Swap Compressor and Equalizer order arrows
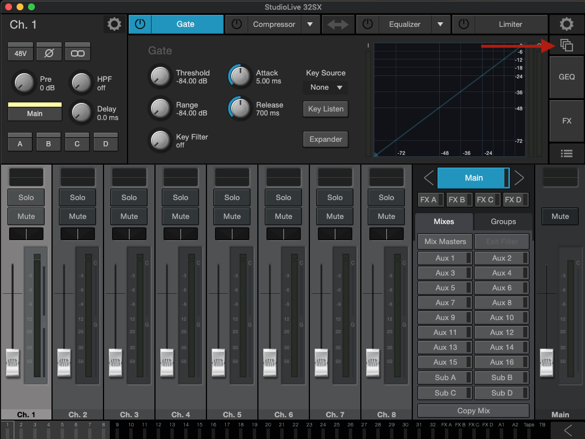The height and width of the screenshot is (439, 585). point(337,24)
